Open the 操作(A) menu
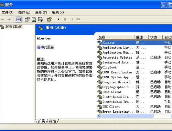Viewport: 172px width, 131px height. (x=24, y=12)
